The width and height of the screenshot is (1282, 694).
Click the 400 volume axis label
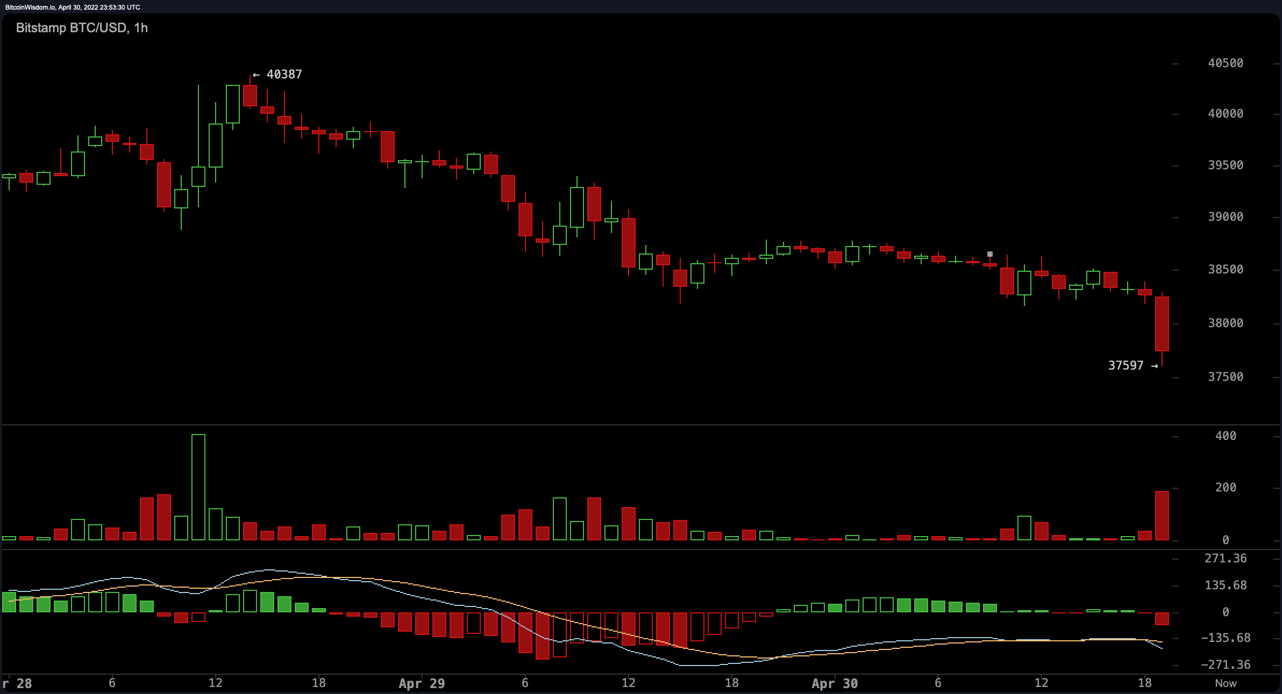click(1226, 436)
